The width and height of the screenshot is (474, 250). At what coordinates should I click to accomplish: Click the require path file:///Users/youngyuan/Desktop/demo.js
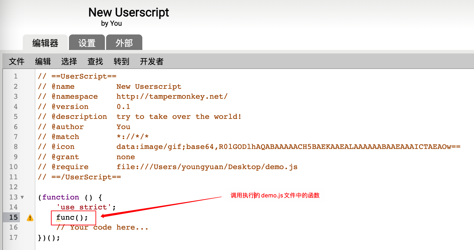207,167
